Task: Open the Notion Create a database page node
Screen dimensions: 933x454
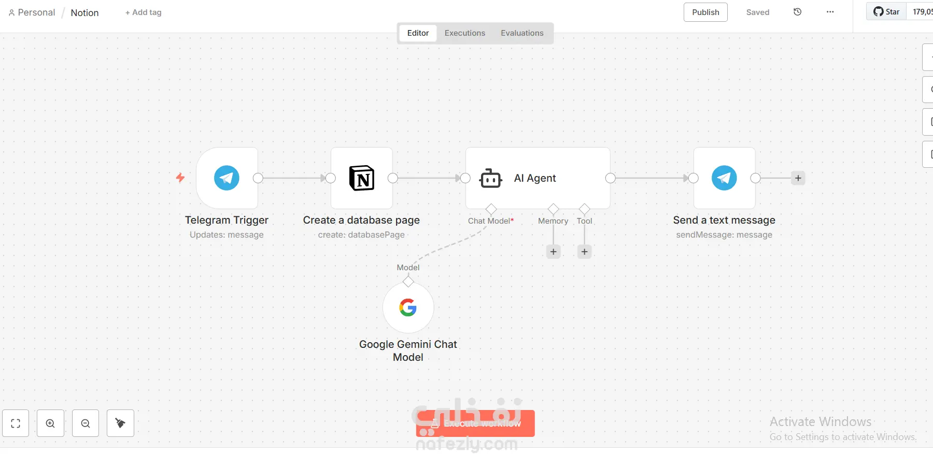Action: [x=362, y=178]
